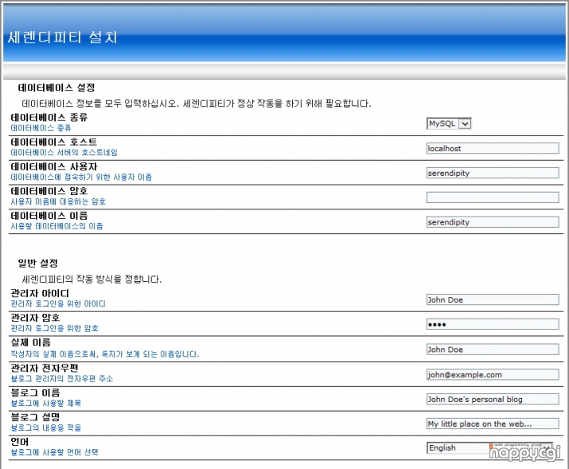This screenshot has height=469, width=569.
Task: Click the 언어 label
Action: click(x=20, y=442)
